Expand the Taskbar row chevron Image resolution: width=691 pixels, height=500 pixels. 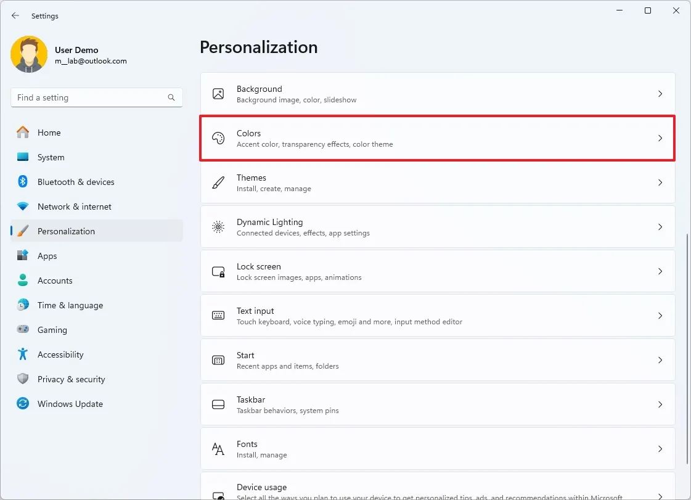pyautogui.click(x=660, y=404)
